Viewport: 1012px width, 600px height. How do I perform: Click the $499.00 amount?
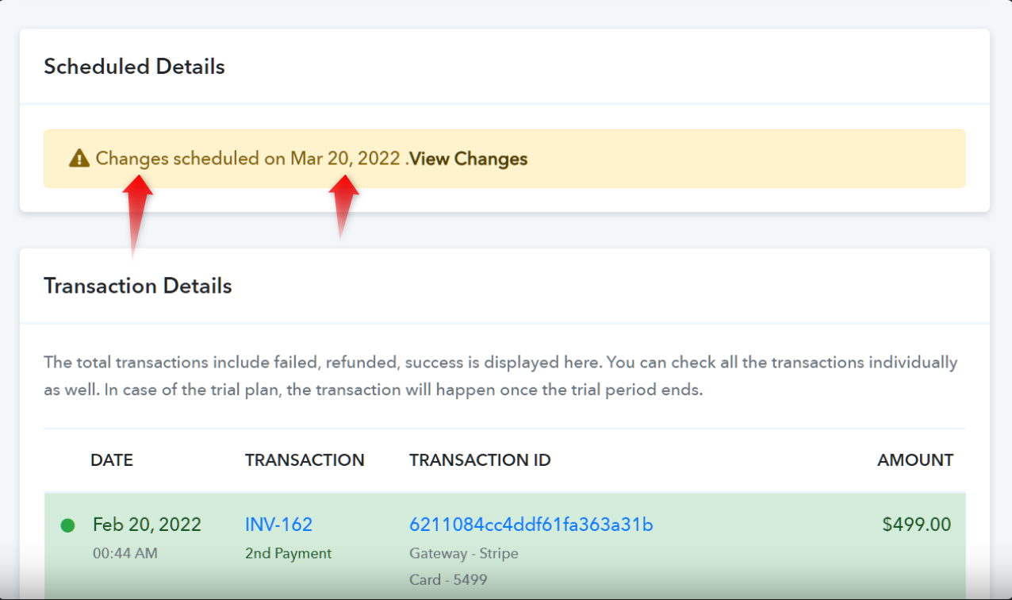tap(917, 525)
